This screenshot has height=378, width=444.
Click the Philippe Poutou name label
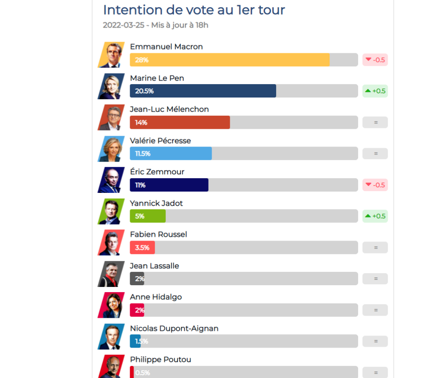tap(160, 360)
